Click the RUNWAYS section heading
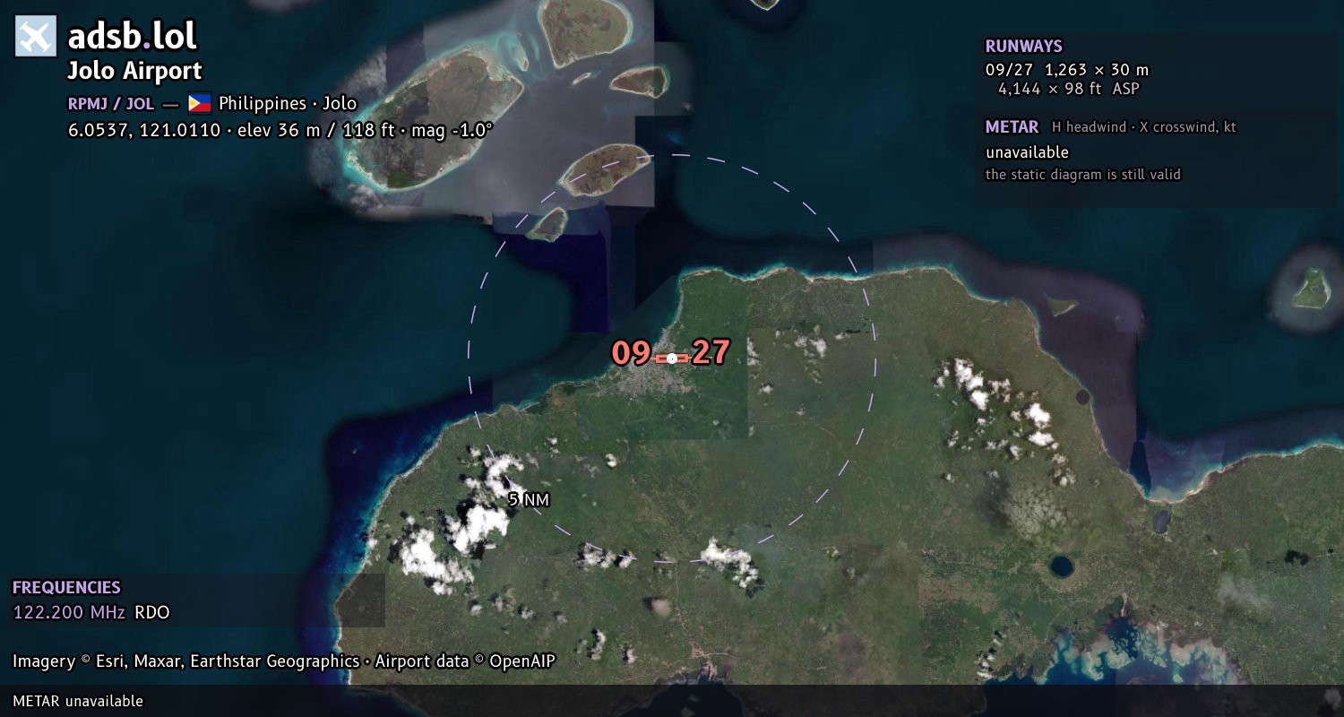The image size is (1344, 717). click(x=1023, y=47)
